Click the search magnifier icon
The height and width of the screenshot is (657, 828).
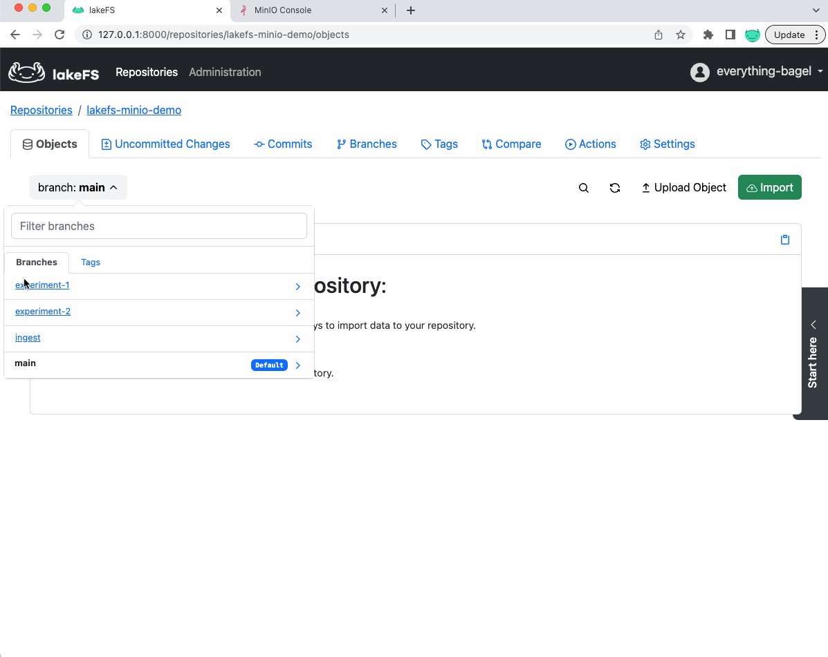584,188
